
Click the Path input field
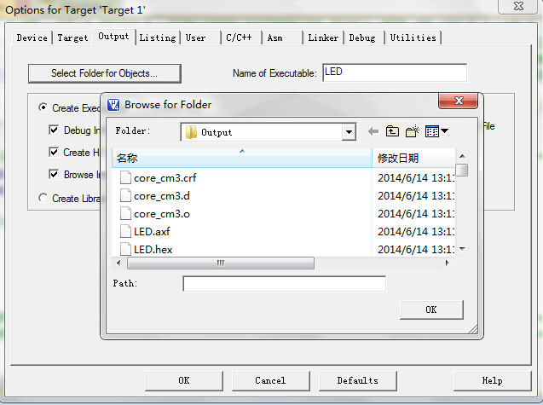(x=284, y=284)
